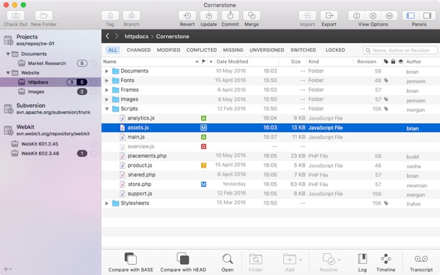
Task: Select the Subversion repository in sidebar
Action: [x=51, y=109]
